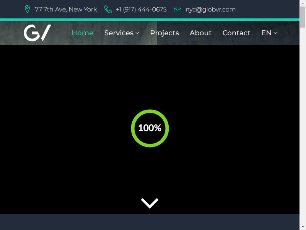Viewport: 306px width, 230px height.
Task: Click the phone number +1 (917) 444-0675
Action: click(x=141, y=9)
